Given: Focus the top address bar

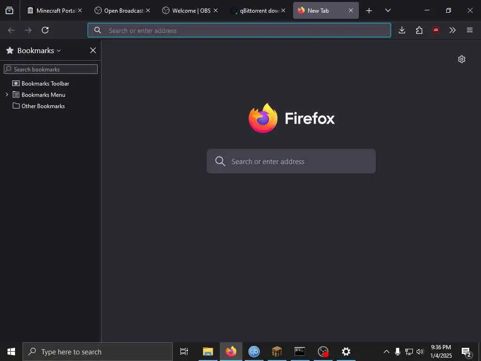Looking at the screenshot, I should point(239,30).
